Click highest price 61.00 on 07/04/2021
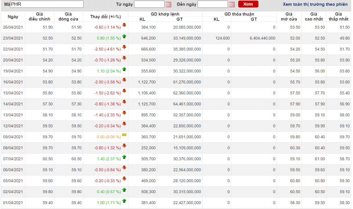The width and height of the screenshot is (353, 209). coord(320,159)
